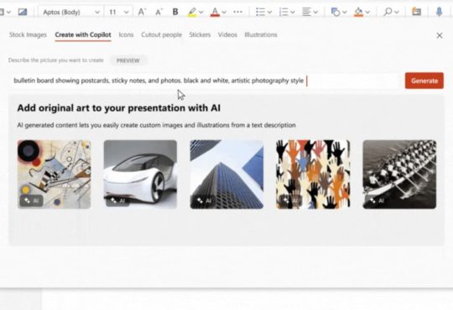This screenshot has width=453, height=310.
Task: Expand bullets dropdown arrow
Action: coord(269,12)
